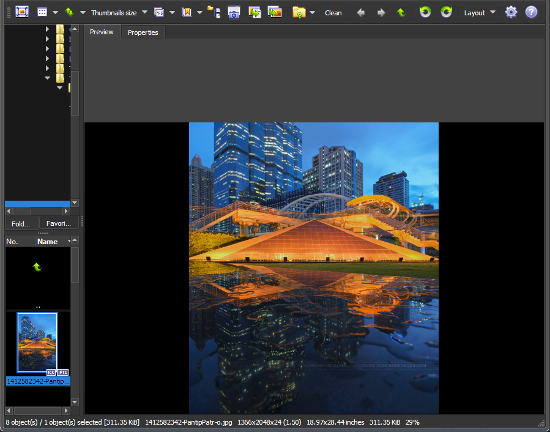Switch to the Favorites panel tab
Screen dimensions: 550x432
[58, 223]
